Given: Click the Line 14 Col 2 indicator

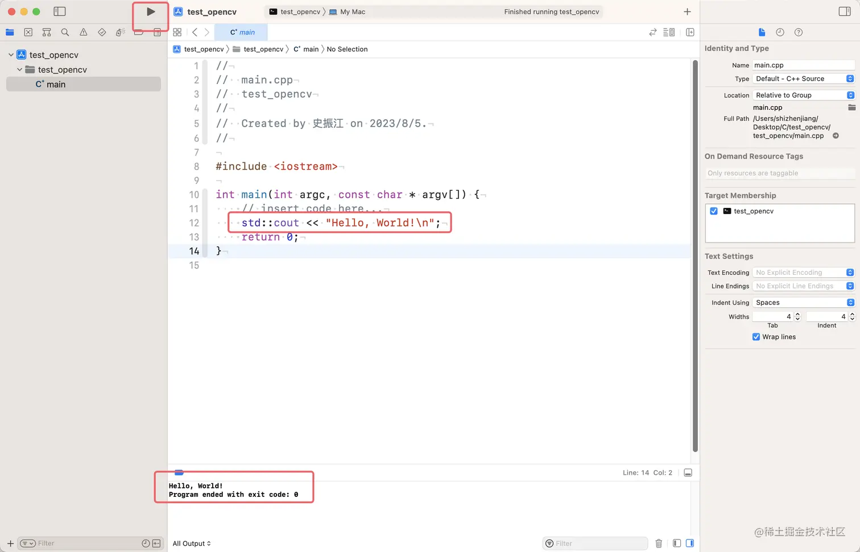Looking at the screenshot, I should point(647,472).
